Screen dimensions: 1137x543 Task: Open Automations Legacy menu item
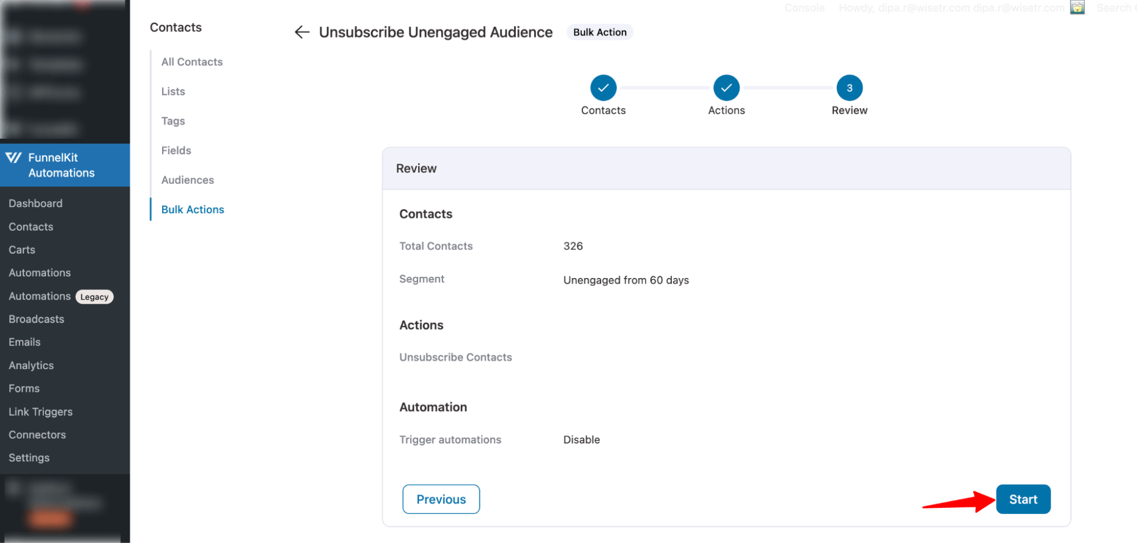point(60,296)
